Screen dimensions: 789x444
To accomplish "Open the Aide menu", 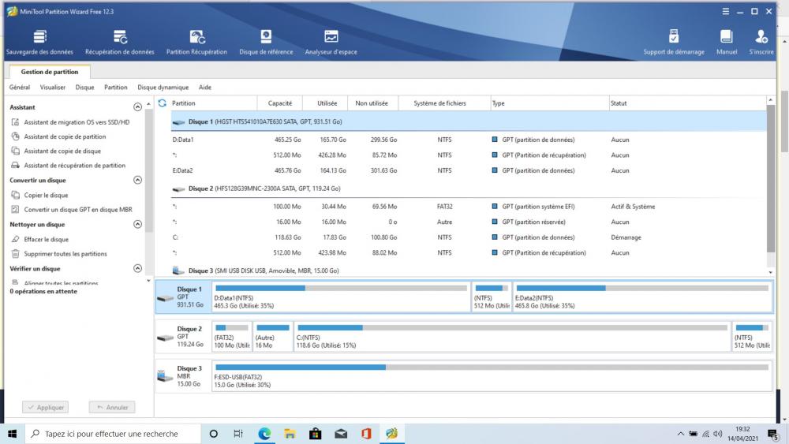I will pyautogui.click(x=205, y=88).
